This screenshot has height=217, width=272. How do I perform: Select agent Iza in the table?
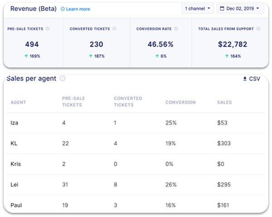point(14,123)
